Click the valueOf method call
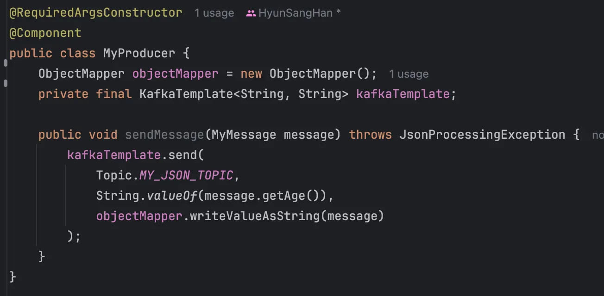Image resolution: width=604 pixels, height=296 pixels. (x=172, y=196)
